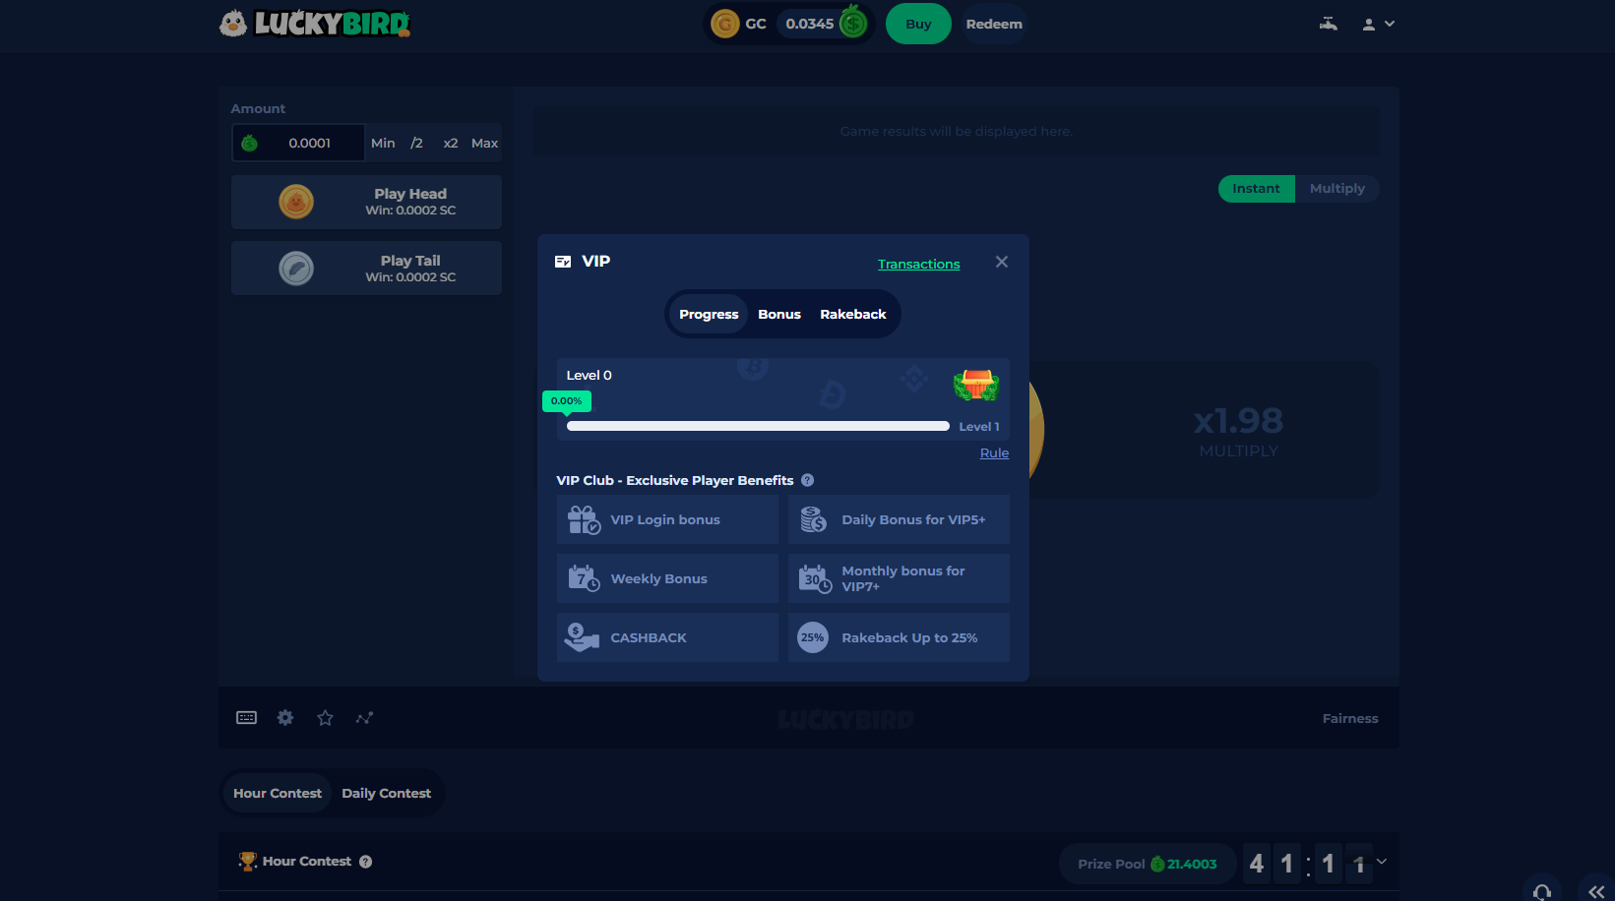
Task: Open the Transactions link in VIP dialog
Action: [x=918, y=264]
